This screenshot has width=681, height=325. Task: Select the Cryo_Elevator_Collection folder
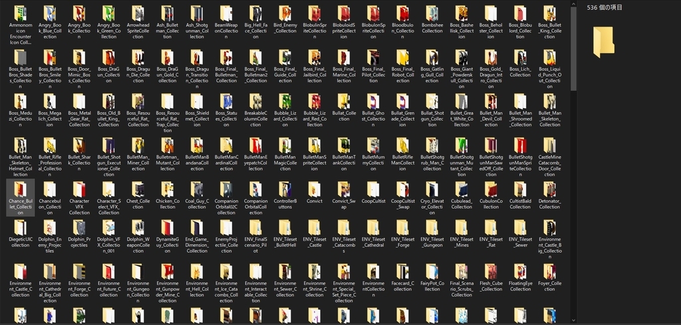coord(432,198)
